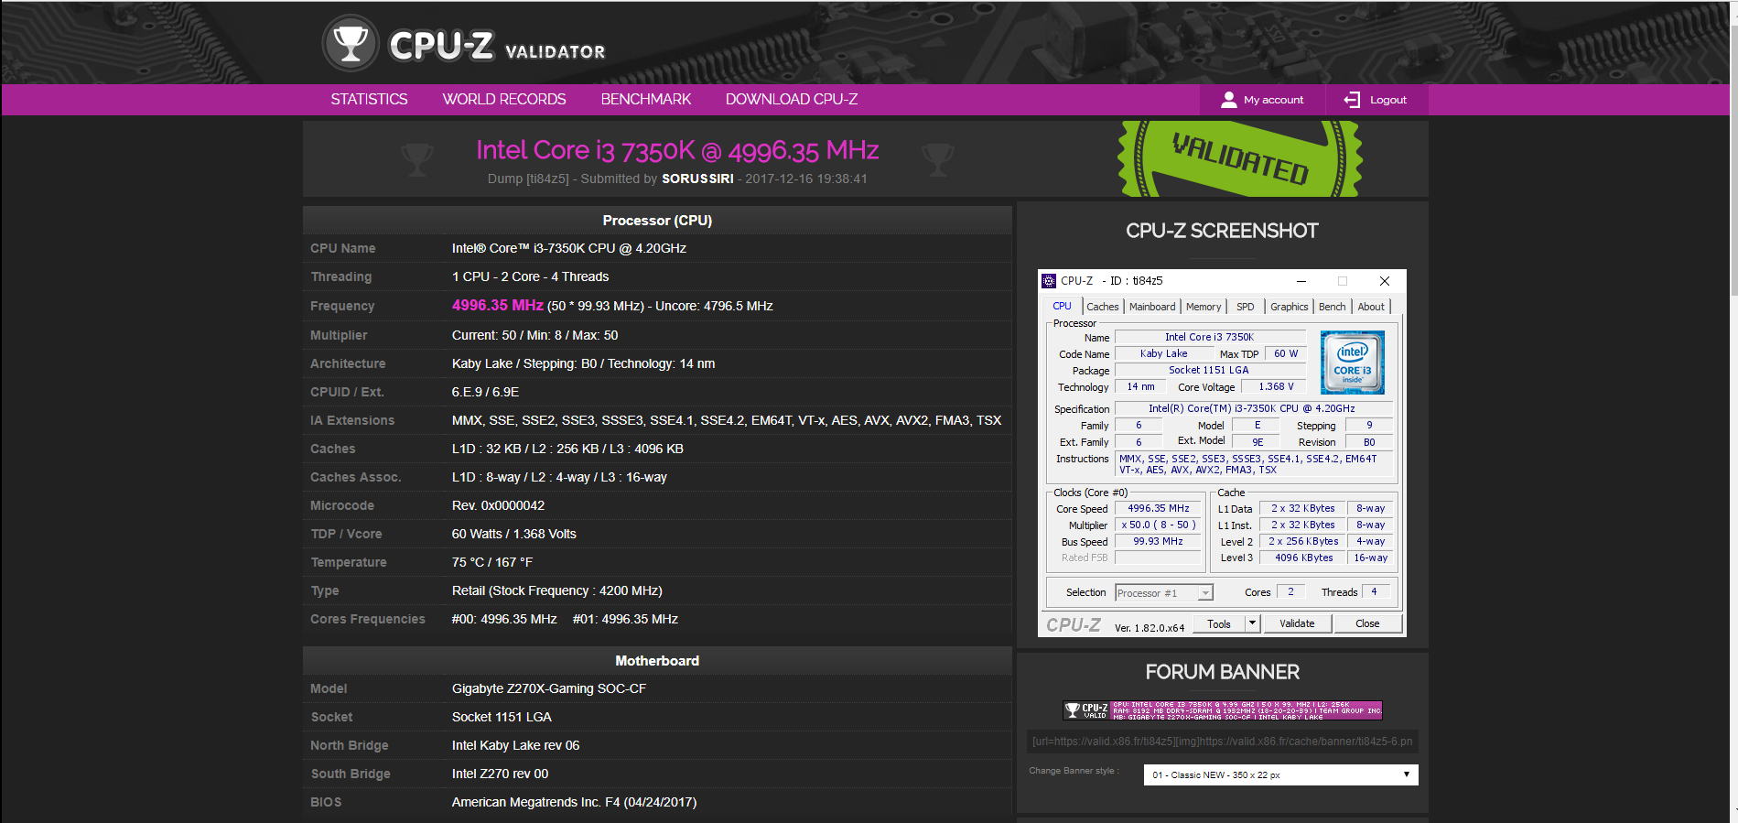Select the SPD tab in screenshot
The height and width of the screenshot is (823, 1738).
coord(1246,307)
